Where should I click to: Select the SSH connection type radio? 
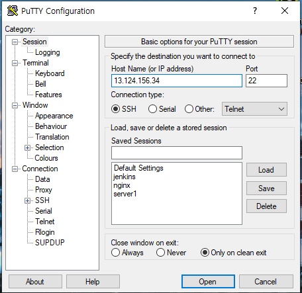115,109
